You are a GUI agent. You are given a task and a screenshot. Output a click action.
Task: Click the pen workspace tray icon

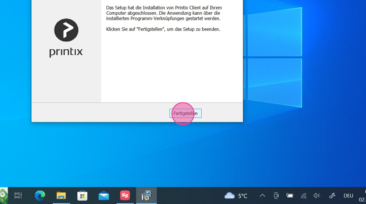[x=332, y=196]
